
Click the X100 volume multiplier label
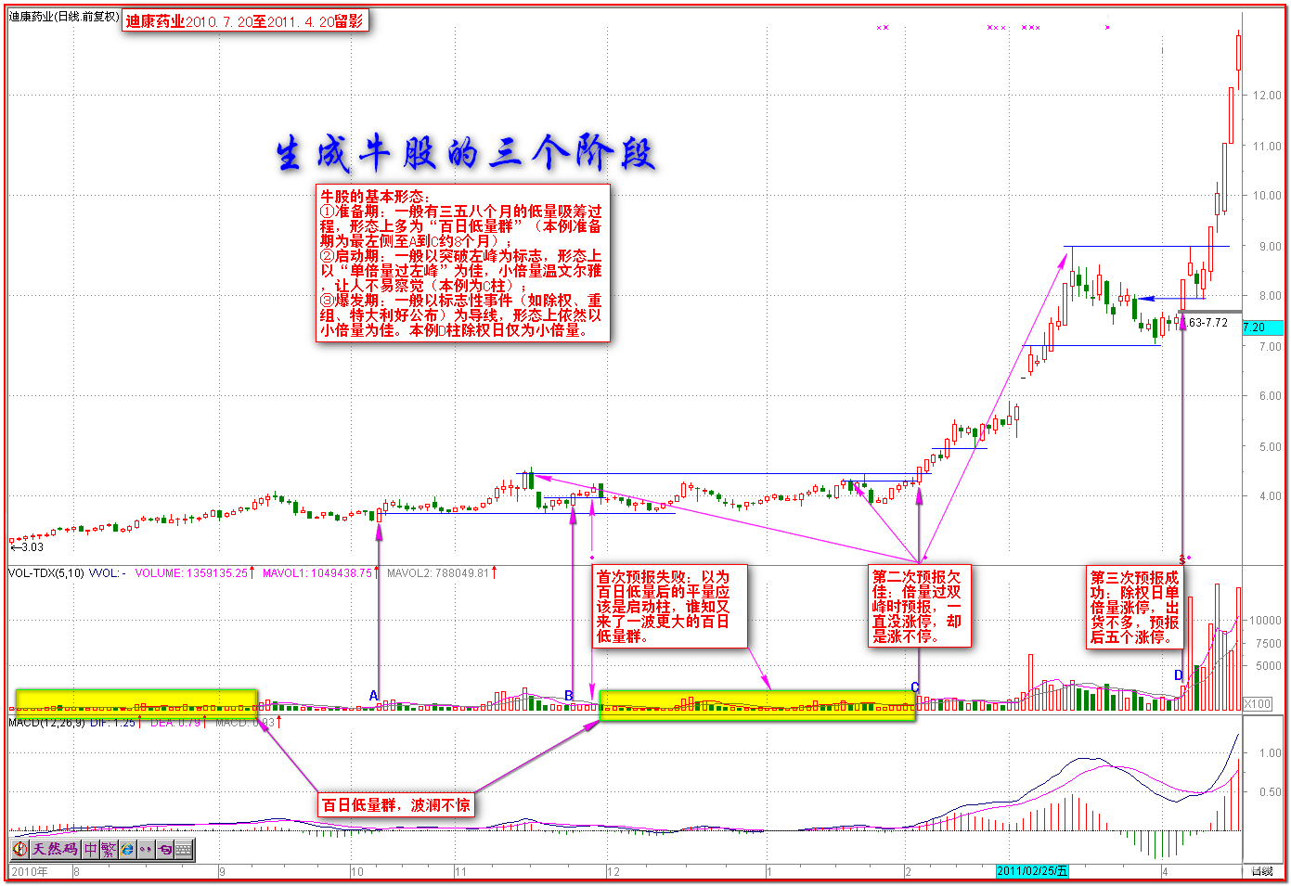tap(1257, 704)
